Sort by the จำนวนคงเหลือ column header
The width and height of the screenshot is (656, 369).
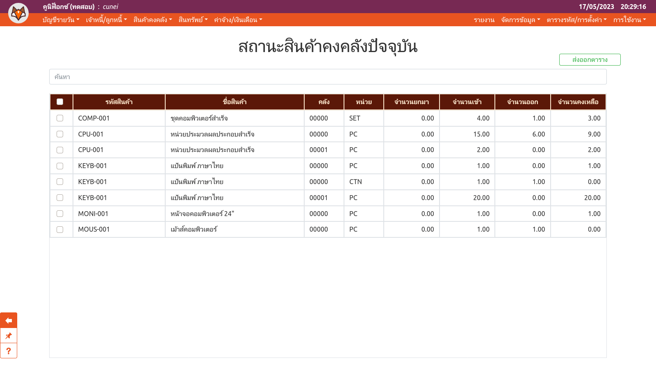[578, 102]
